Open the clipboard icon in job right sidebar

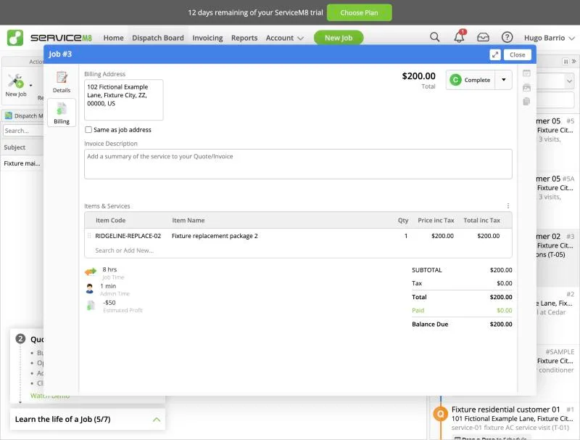coord(526,102)
